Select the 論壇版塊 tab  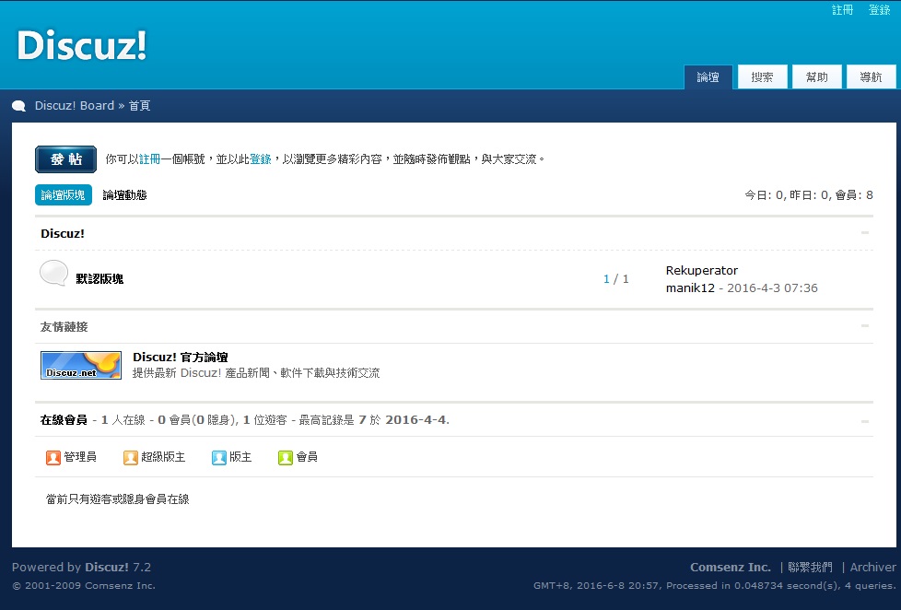[x=64, y=195]
